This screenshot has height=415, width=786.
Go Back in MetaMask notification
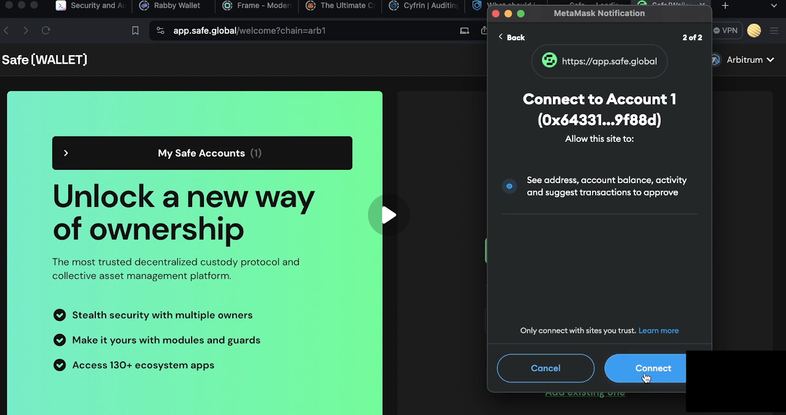[511, 37]
